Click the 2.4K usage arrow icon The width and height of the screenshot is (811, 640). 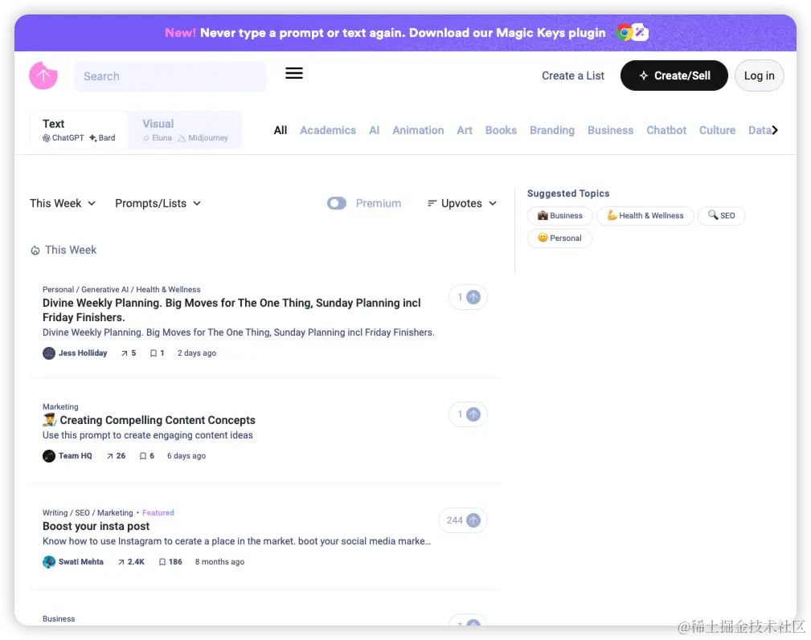[121, 562]
